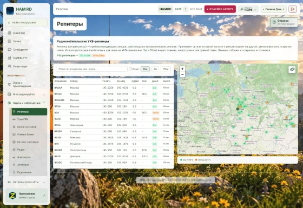Viewport: 303px width, 208px height.
Task: Click the logout icon in top bar
Action: point(293,9)
